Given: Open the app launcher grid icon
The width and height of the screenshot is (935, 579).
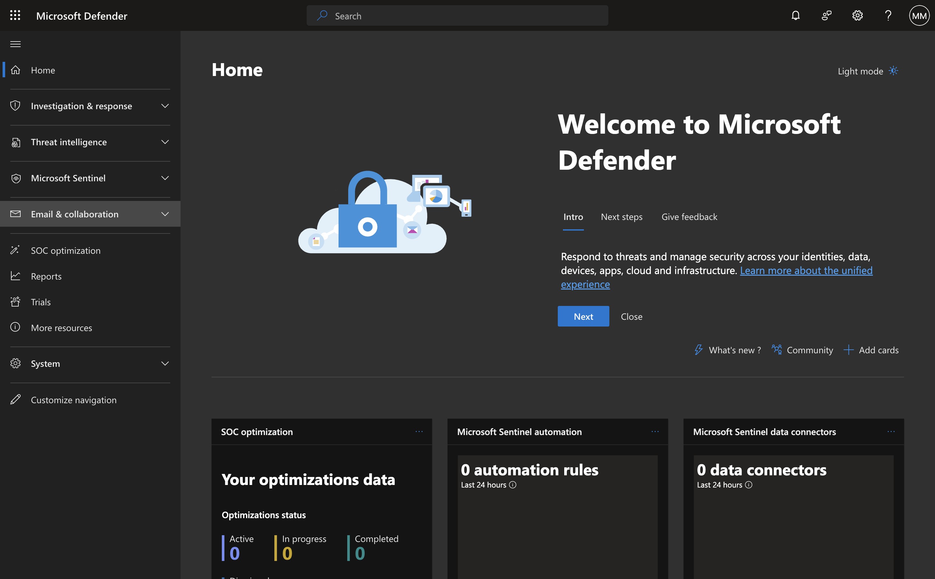Looking at the screenshot, I should click(15, 15).
